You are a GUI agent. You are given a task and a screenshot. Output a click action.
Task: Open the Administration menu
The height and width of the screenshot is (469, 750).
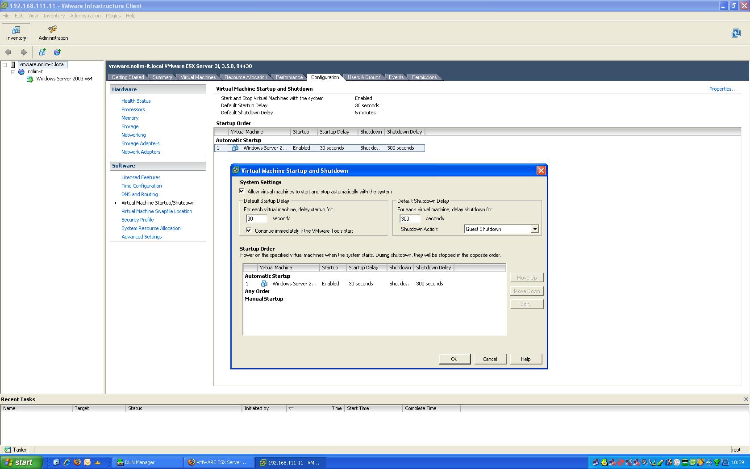(x=85, y=16)
